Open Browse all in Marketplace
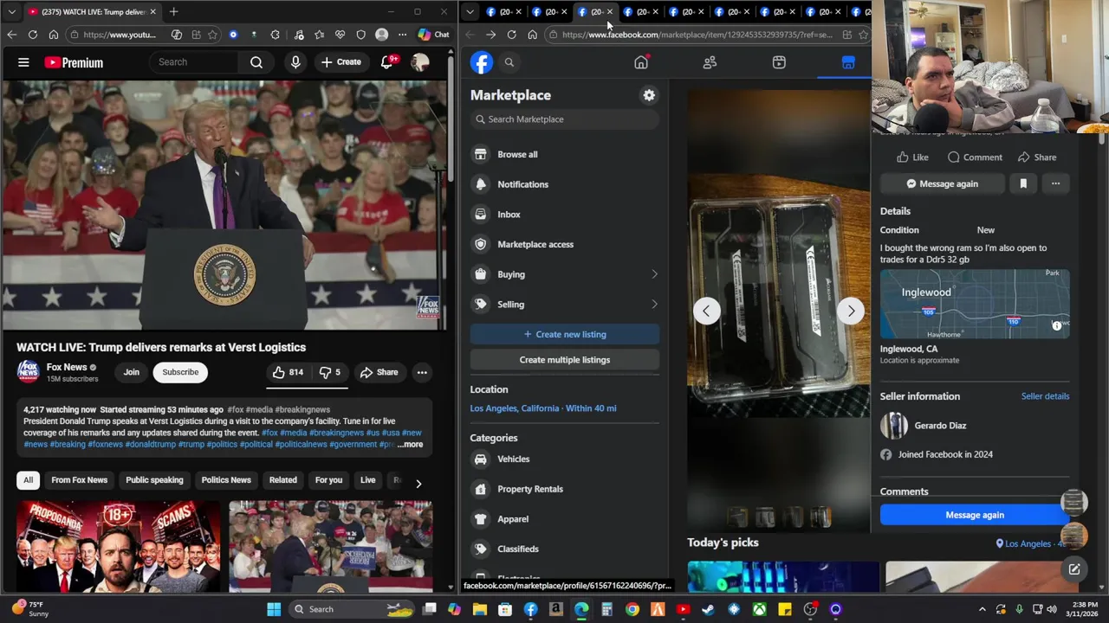The image size is (1109, 623). (565, 154)
